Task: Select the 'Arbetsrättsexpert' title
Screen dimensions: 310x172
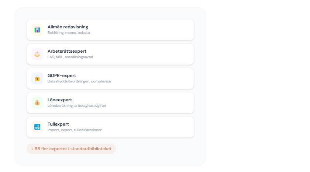Action: click(67, 51)
